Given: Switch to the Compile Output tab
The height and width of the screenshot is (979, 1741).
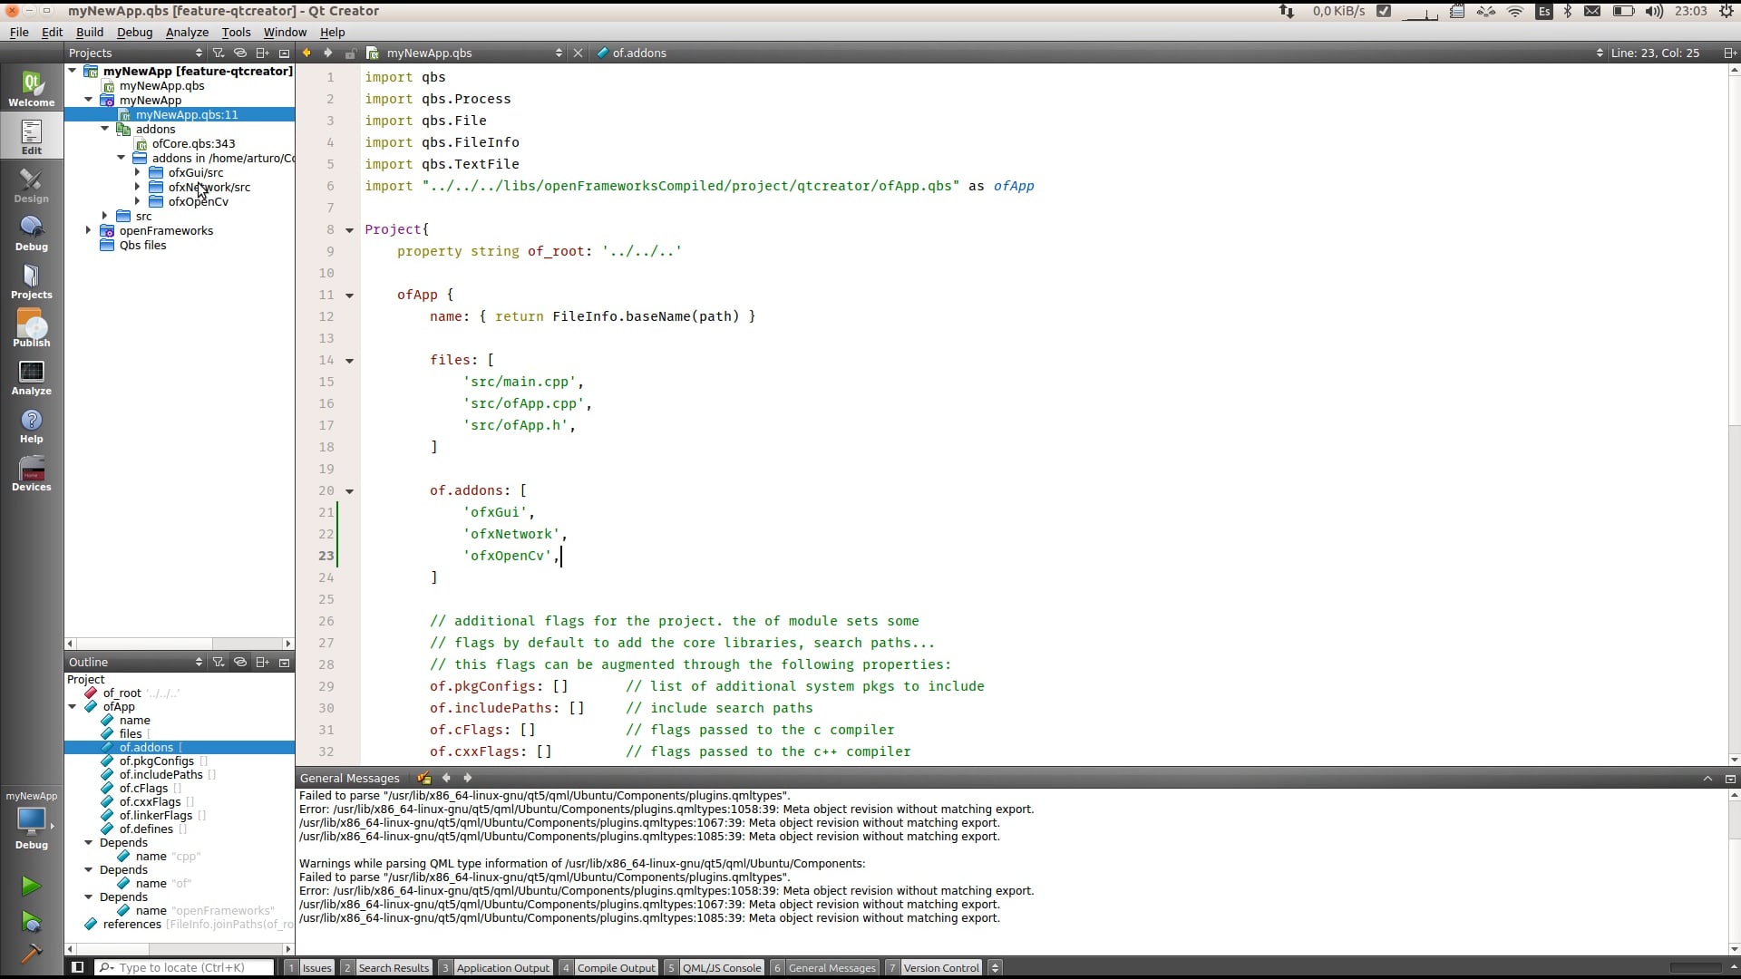Looking at the screenshot, I should tap(617, 967).
